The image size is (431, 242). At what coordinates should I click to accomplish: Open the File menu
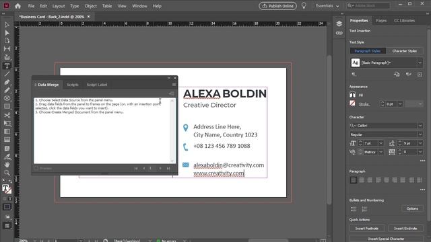pos(32,6)
